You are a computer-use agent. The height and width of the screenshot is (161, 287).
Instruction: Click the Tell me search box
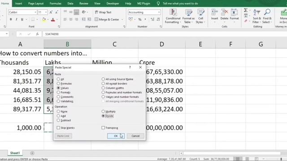click(180, 4)
